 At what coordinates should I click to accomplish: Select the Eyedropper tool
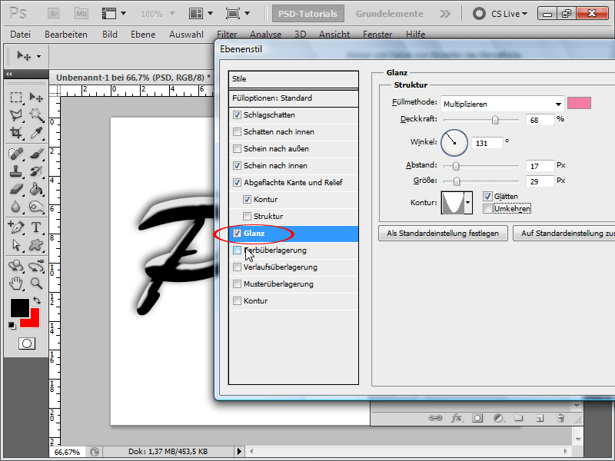point(36,132)
